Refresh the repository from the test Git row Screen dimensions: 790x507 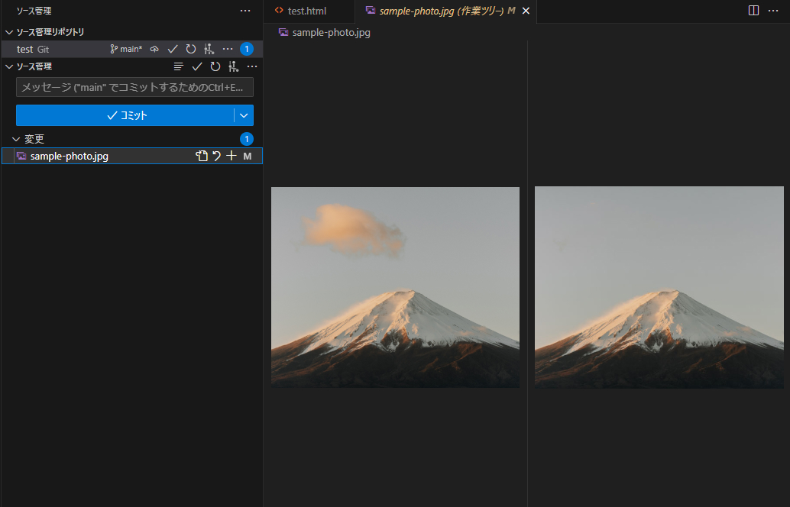tap(190, 49)
